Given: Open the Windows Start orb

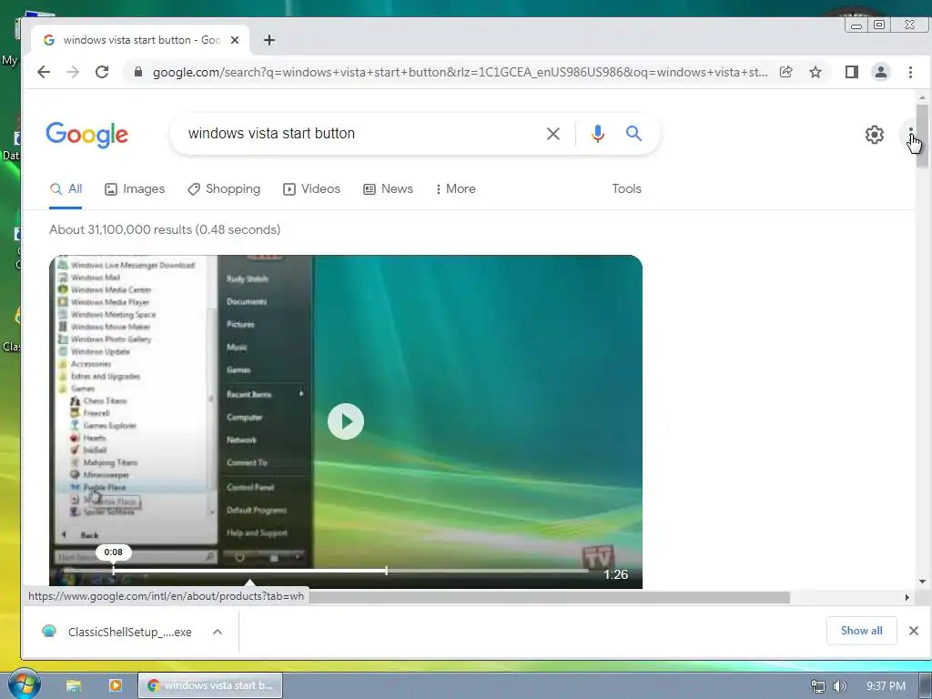Looking at the screenshot, I should click(23, 684).
